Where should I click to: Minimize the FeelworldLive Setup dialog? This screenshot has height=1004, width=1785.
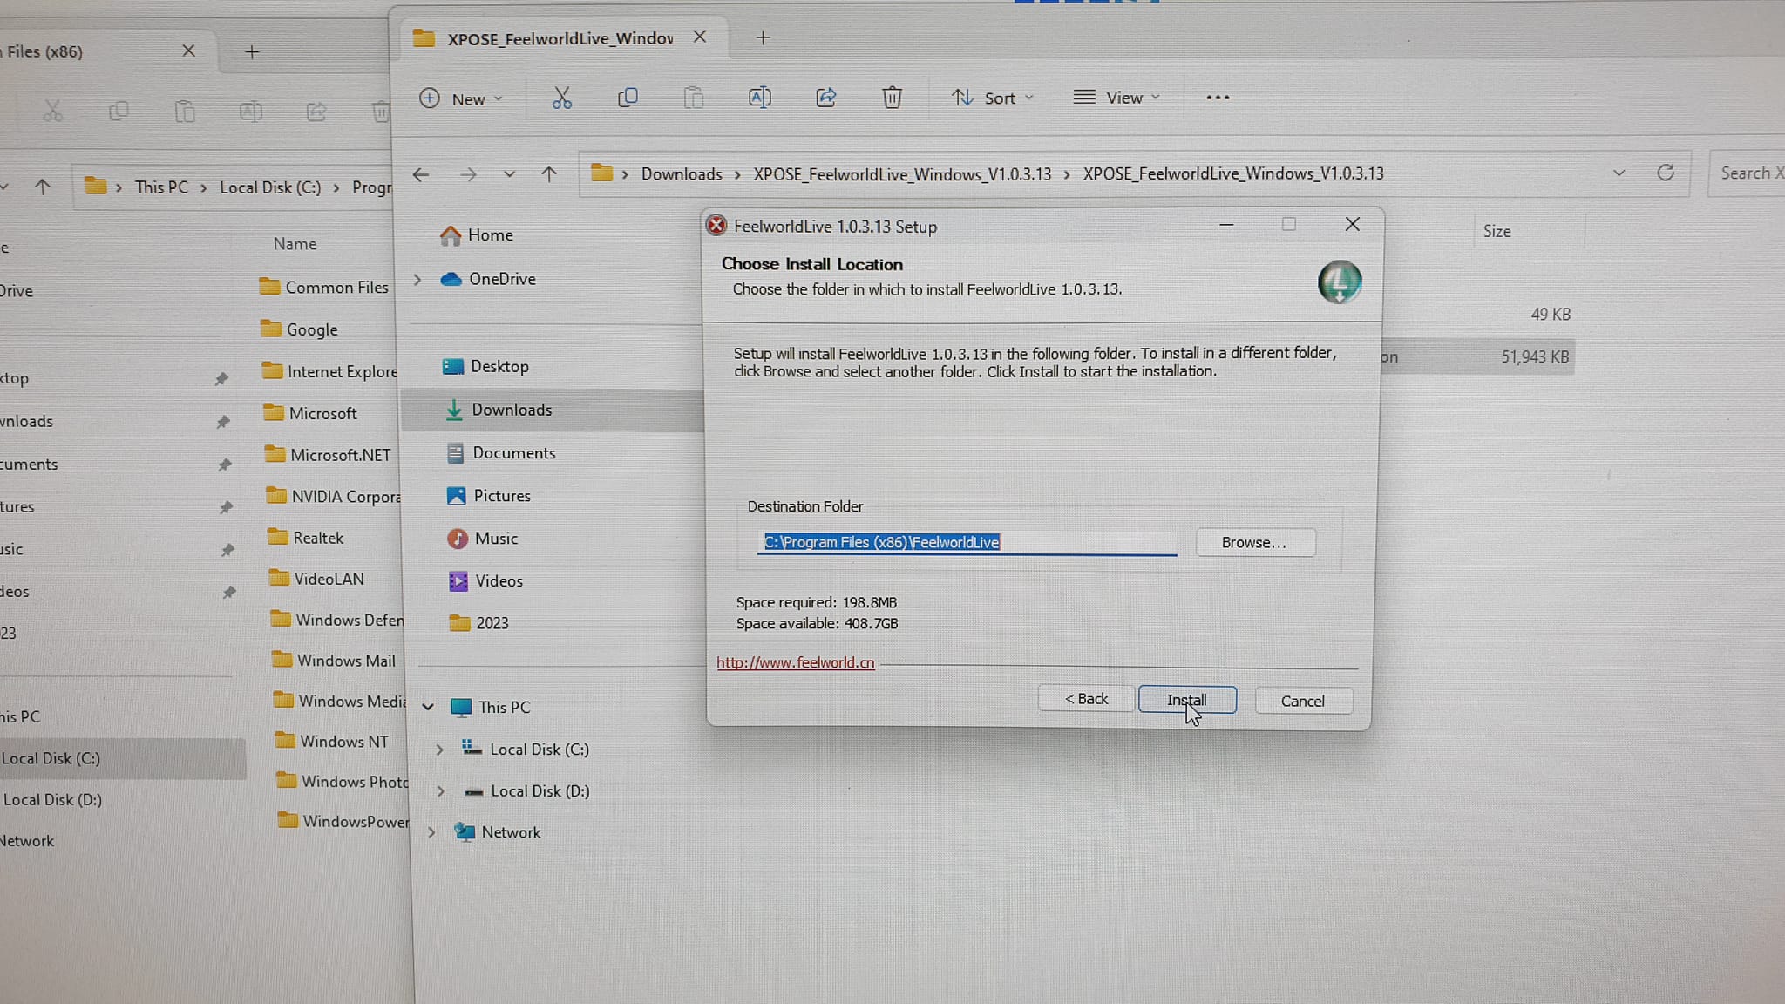click(x=1226, y=225)
